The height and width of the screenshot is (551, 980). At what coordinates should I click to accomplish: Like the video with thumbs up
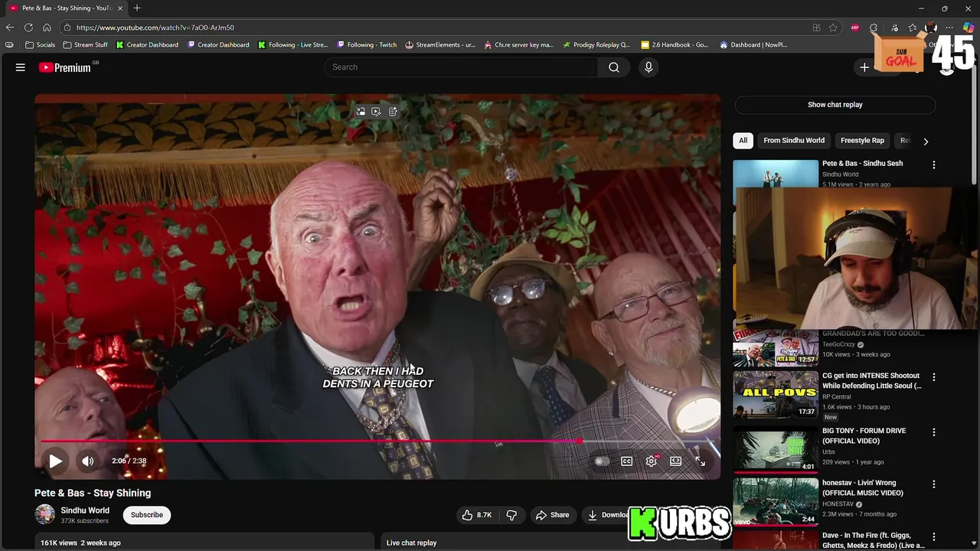(476, 515)
